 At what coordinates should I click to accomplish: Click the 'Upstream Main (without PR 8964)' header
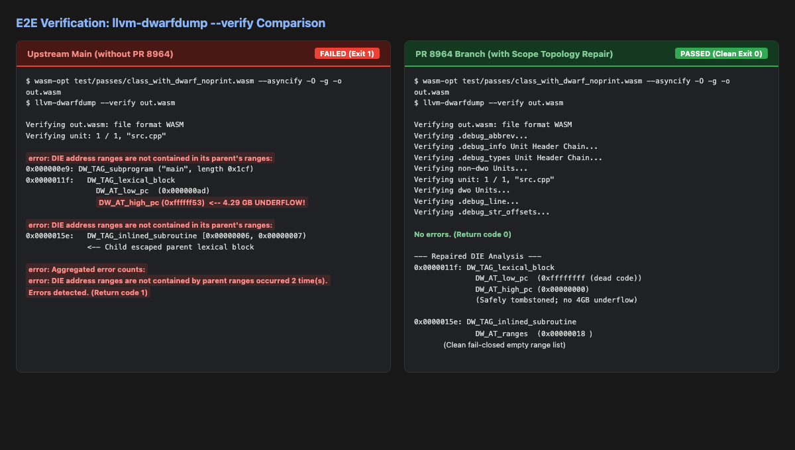point(100,54)
